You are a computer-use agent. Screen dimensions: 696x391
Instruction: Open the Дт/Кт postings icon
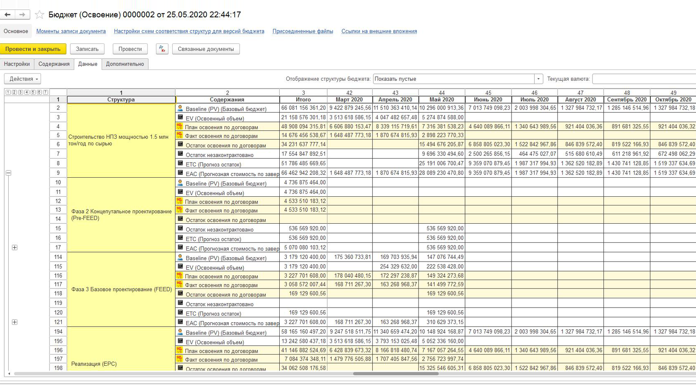pos(162,49)
